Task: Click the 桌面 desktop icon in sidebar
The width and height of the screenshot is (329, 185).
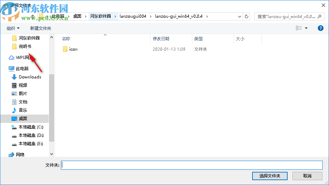Action: (14, 119)
